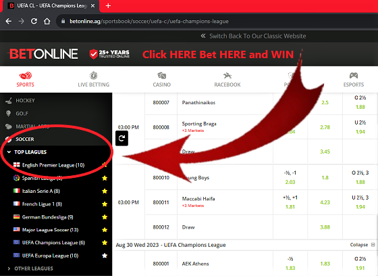Toggle favorite star for Spanish LaLiga
378x276 pixels.
[105, 178]
